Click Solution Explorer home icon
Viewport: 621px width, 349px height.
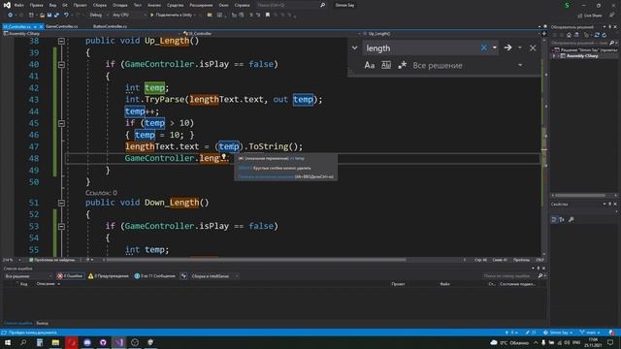pos(569,35)
